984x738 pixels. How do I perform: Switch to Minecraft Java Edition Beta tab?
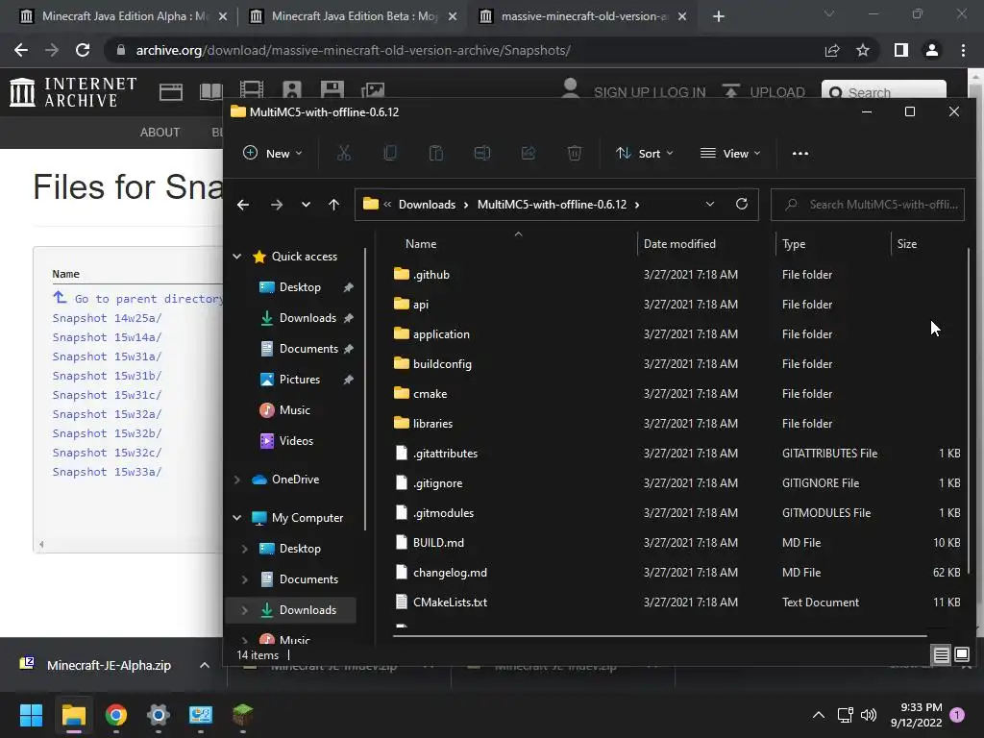[354, 16]
